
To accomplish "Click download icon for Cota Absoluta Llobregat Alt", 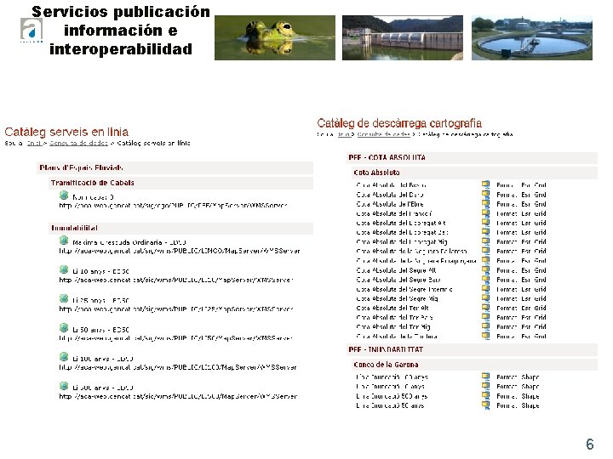I will [485, 223].
